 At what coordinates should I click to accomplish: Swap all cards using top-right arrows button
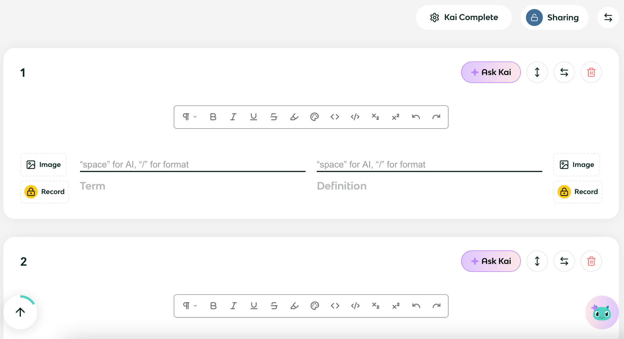point(608,17)
